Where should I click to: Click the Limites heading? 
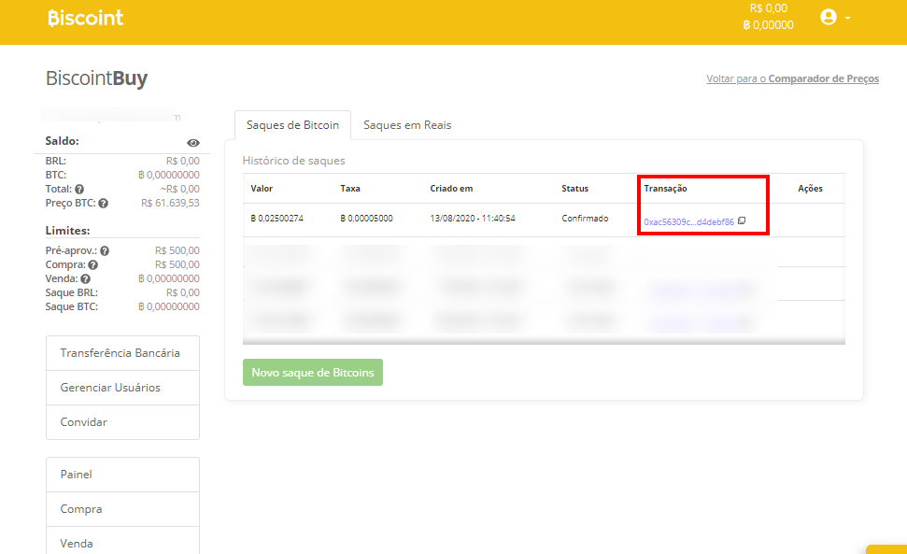tap(67, 231)
